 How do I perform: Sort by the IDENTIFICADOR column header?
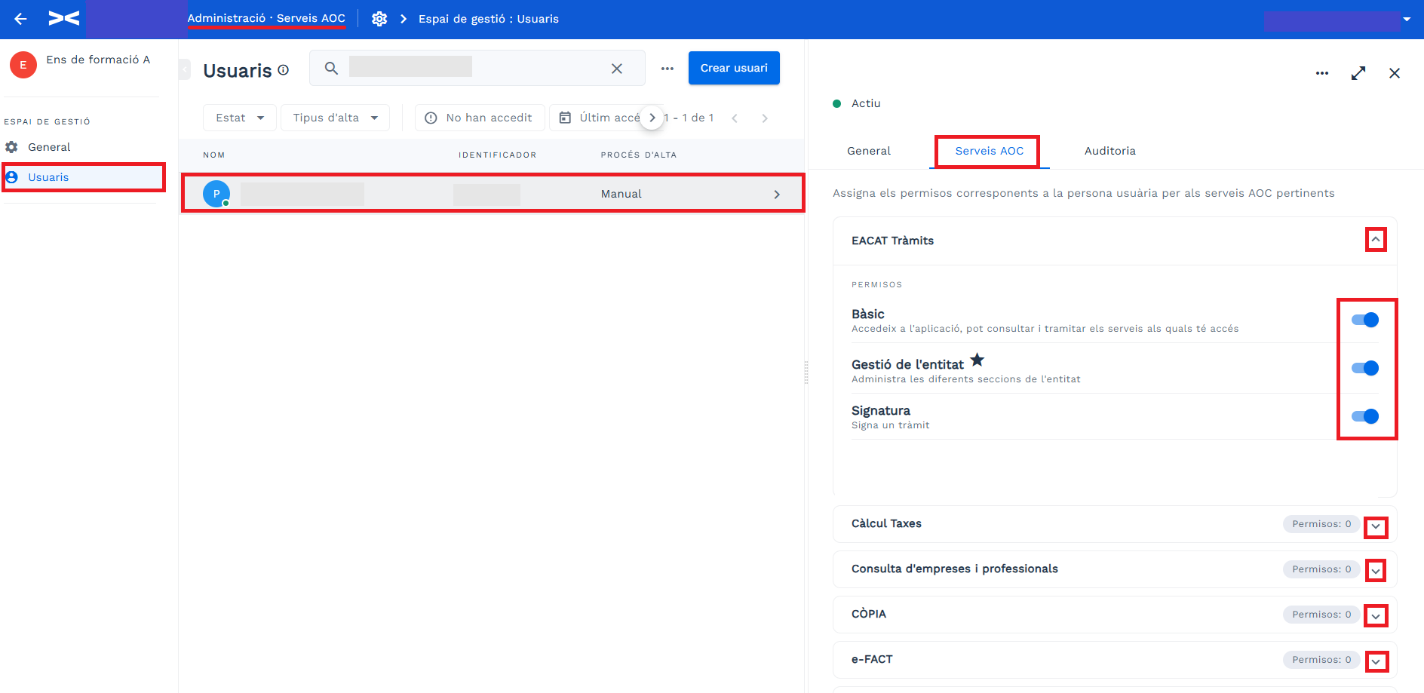pyautogui.click(x=498, y=155)
